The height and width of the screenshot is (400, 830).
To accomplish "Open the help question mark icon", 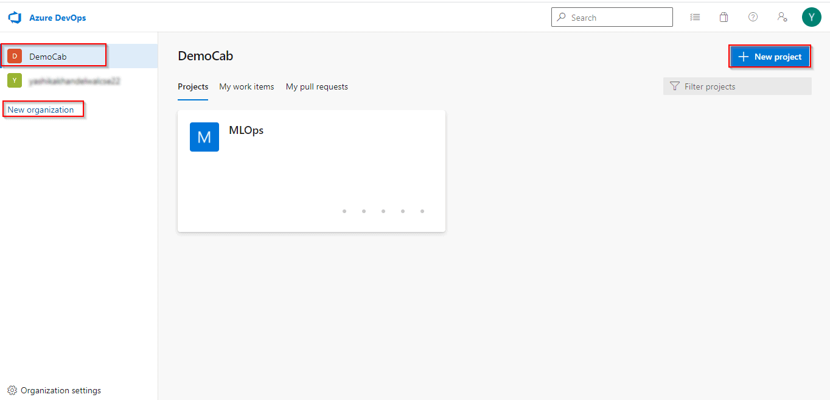I will [x=753, y=16].
